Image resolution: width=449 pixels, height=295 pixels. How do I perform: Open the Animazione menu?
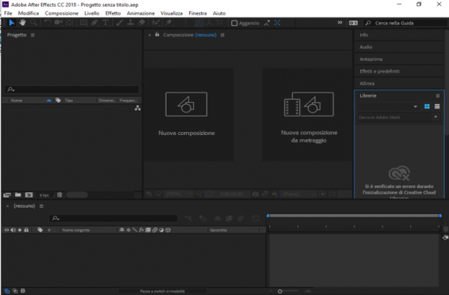point(141,13)
